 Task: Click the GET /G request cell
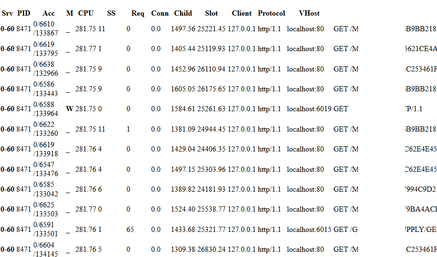click(x=346, y=230)
